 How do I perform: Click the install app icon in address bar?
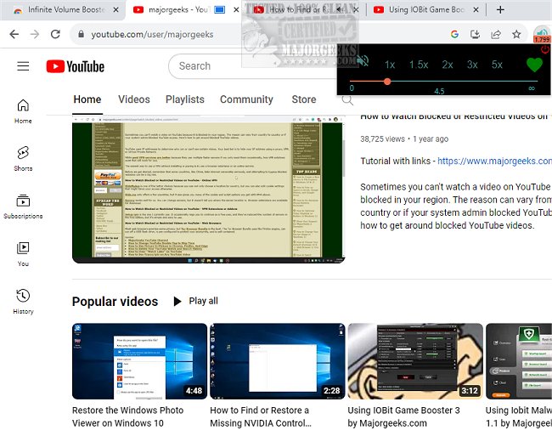476,34
